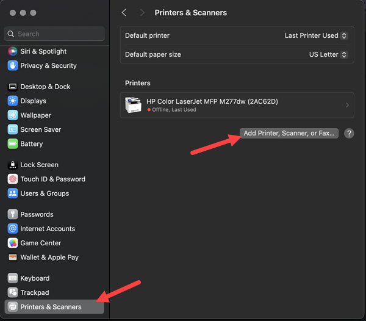Navigate back with the left arrow
Viewport: 366px width, 321px height.
click(x=124, y=12)
